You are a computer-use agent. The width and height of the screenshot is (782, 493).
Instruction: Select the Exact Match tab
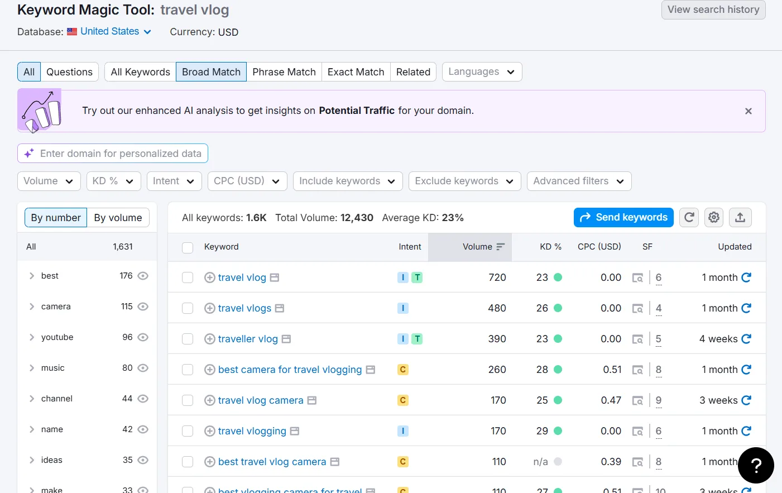coord(356,71)
